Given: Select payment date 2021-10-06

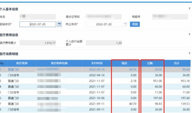Looking at the screenshot, I should (x=97, y=98).
